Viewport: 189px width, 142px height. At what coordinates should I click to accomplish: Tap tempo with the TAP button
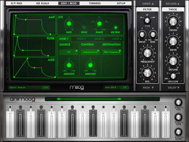(x=125, y=88)
